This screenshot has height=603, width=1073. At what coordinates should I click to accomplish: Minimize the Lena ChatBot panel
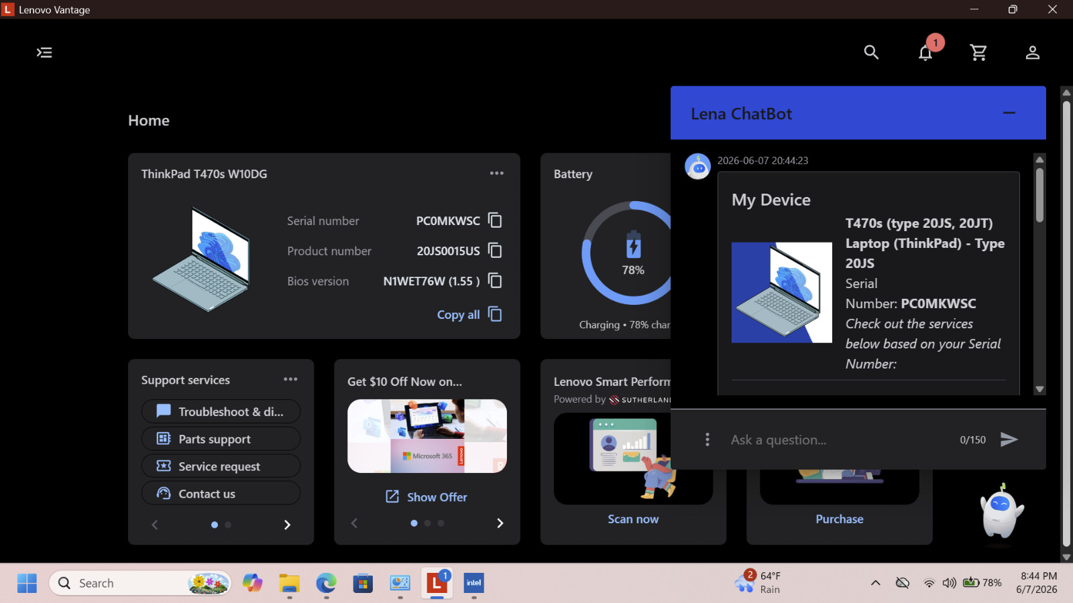[x=1009, y=113]
